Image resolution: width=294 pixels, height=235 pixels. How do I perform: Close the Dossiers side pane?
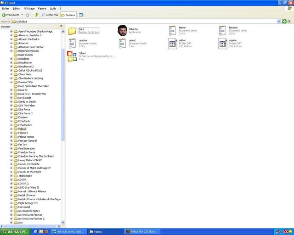click(x=61, y=26)
